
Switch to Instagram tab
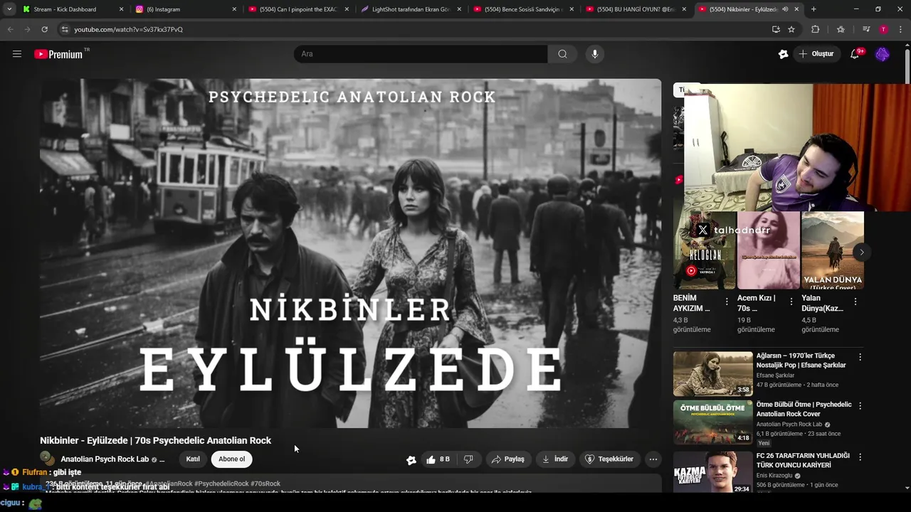[185, 9]
